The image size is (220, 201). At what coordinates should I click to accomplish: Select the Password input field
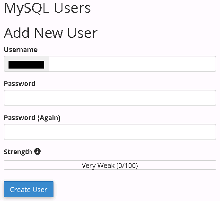[110, 98]
